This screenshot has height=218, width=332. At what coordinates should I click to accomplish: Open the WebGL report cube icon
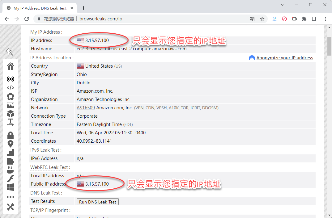coord(11,114)
